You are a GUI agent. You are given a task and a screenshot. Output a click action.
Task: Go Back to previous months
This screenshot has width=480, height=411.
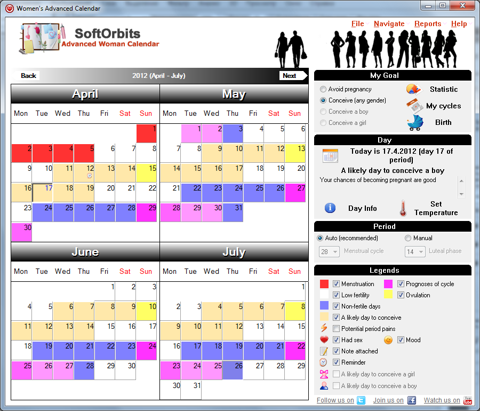28,76
